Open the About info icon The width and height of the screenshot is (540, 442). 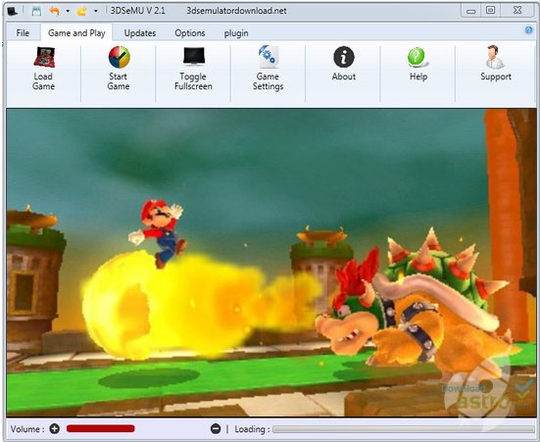point(344,57)
